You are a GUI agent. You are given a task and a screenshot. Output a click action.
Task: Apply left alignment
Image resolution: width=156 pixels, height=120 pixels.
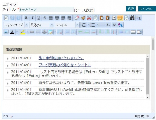tap(63, 18)
